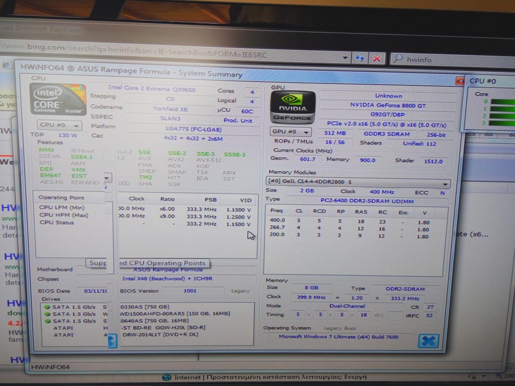This screenshot has width=515, height=386.
Task: Click the Core 1 usage bar
Action: (x=503, y=109)
